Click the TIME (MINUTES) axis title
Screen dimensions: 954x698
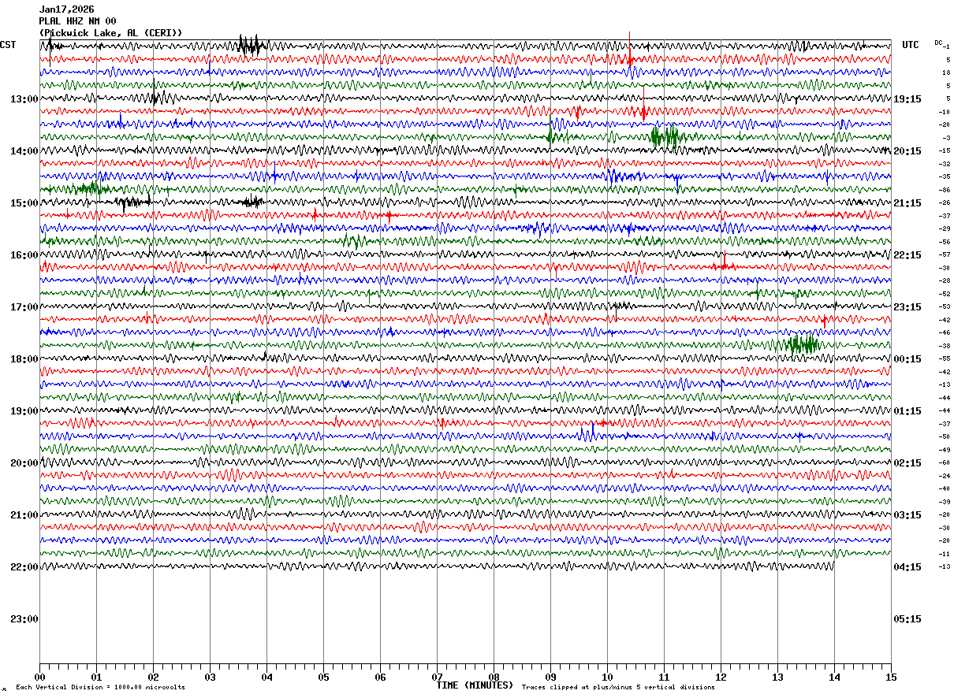(x=475, y=685)
